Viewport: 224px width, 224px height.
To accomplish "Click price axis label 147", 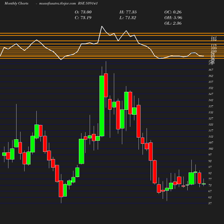I will [x=211, y=94].
